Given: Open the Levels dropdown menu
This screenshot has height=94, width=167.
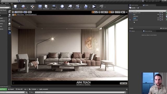Looking at the screenshot, I should (133, 8).
